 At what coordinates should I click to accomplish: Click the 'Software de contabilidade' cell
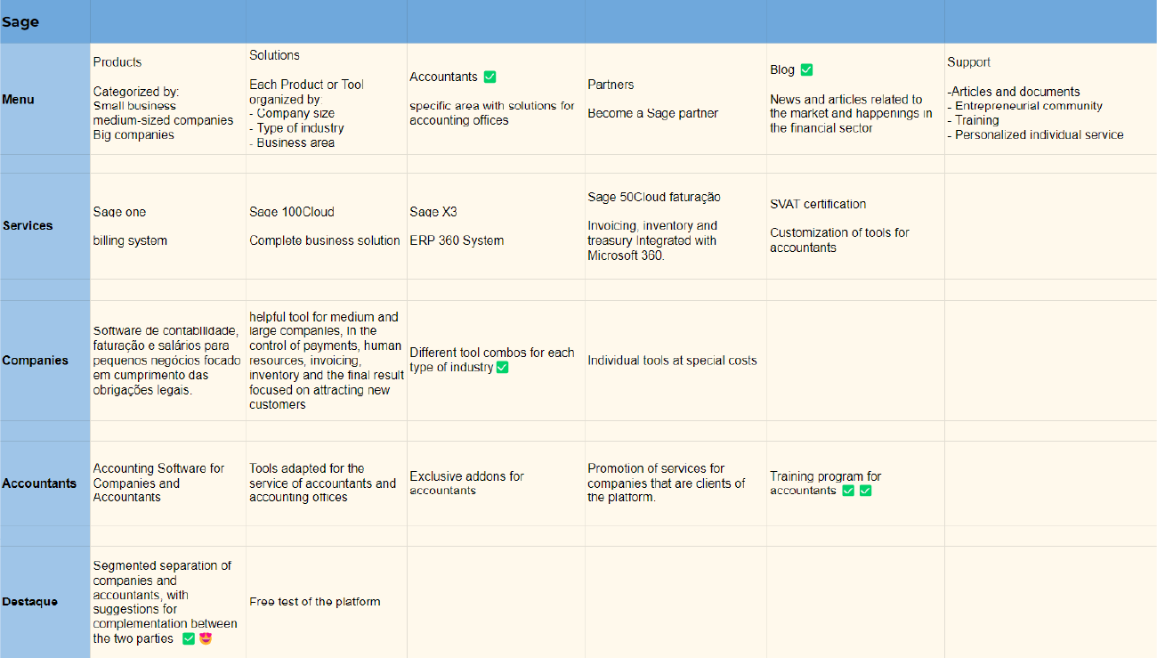(168, 361)
